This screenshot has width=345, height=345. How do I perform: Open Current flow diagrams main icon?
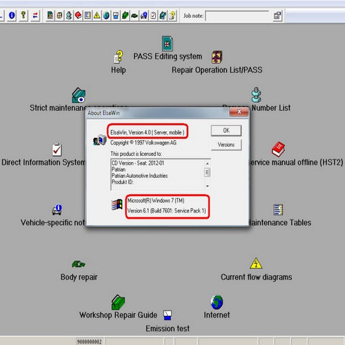pos(256,263)
